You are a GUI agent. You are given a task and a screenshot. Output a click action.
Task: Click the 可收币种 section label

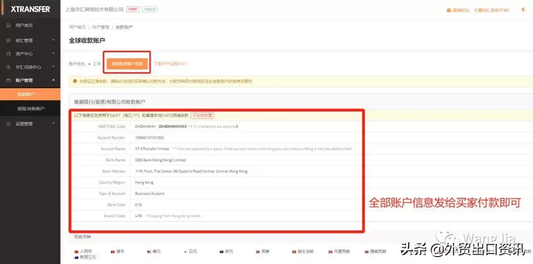[x=82, y=236]
